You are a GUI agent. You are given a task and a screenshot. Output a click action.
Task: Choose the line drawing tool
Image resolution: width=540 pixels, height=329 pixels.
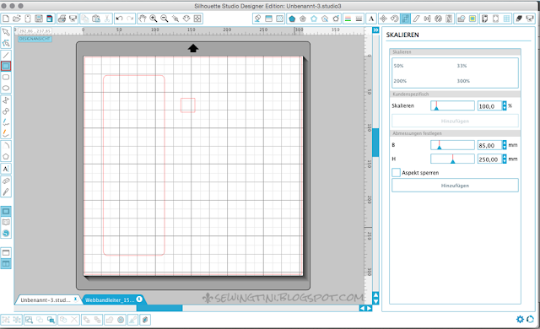6,55
